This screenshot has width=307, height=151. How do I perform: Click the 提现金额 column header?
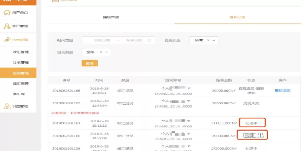click(x=224, y=80)
